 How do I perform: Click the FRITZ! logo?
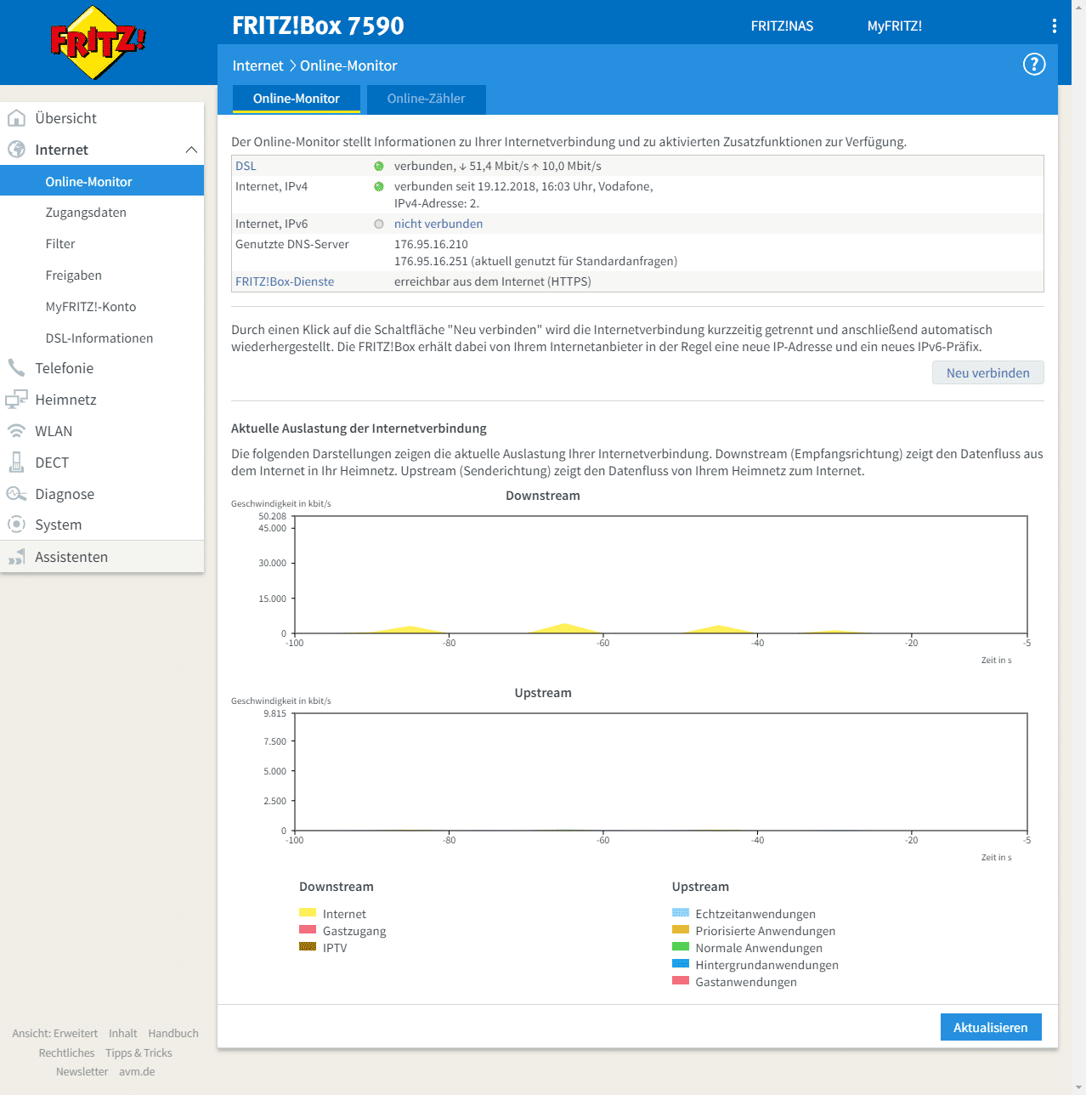(98, 43)
